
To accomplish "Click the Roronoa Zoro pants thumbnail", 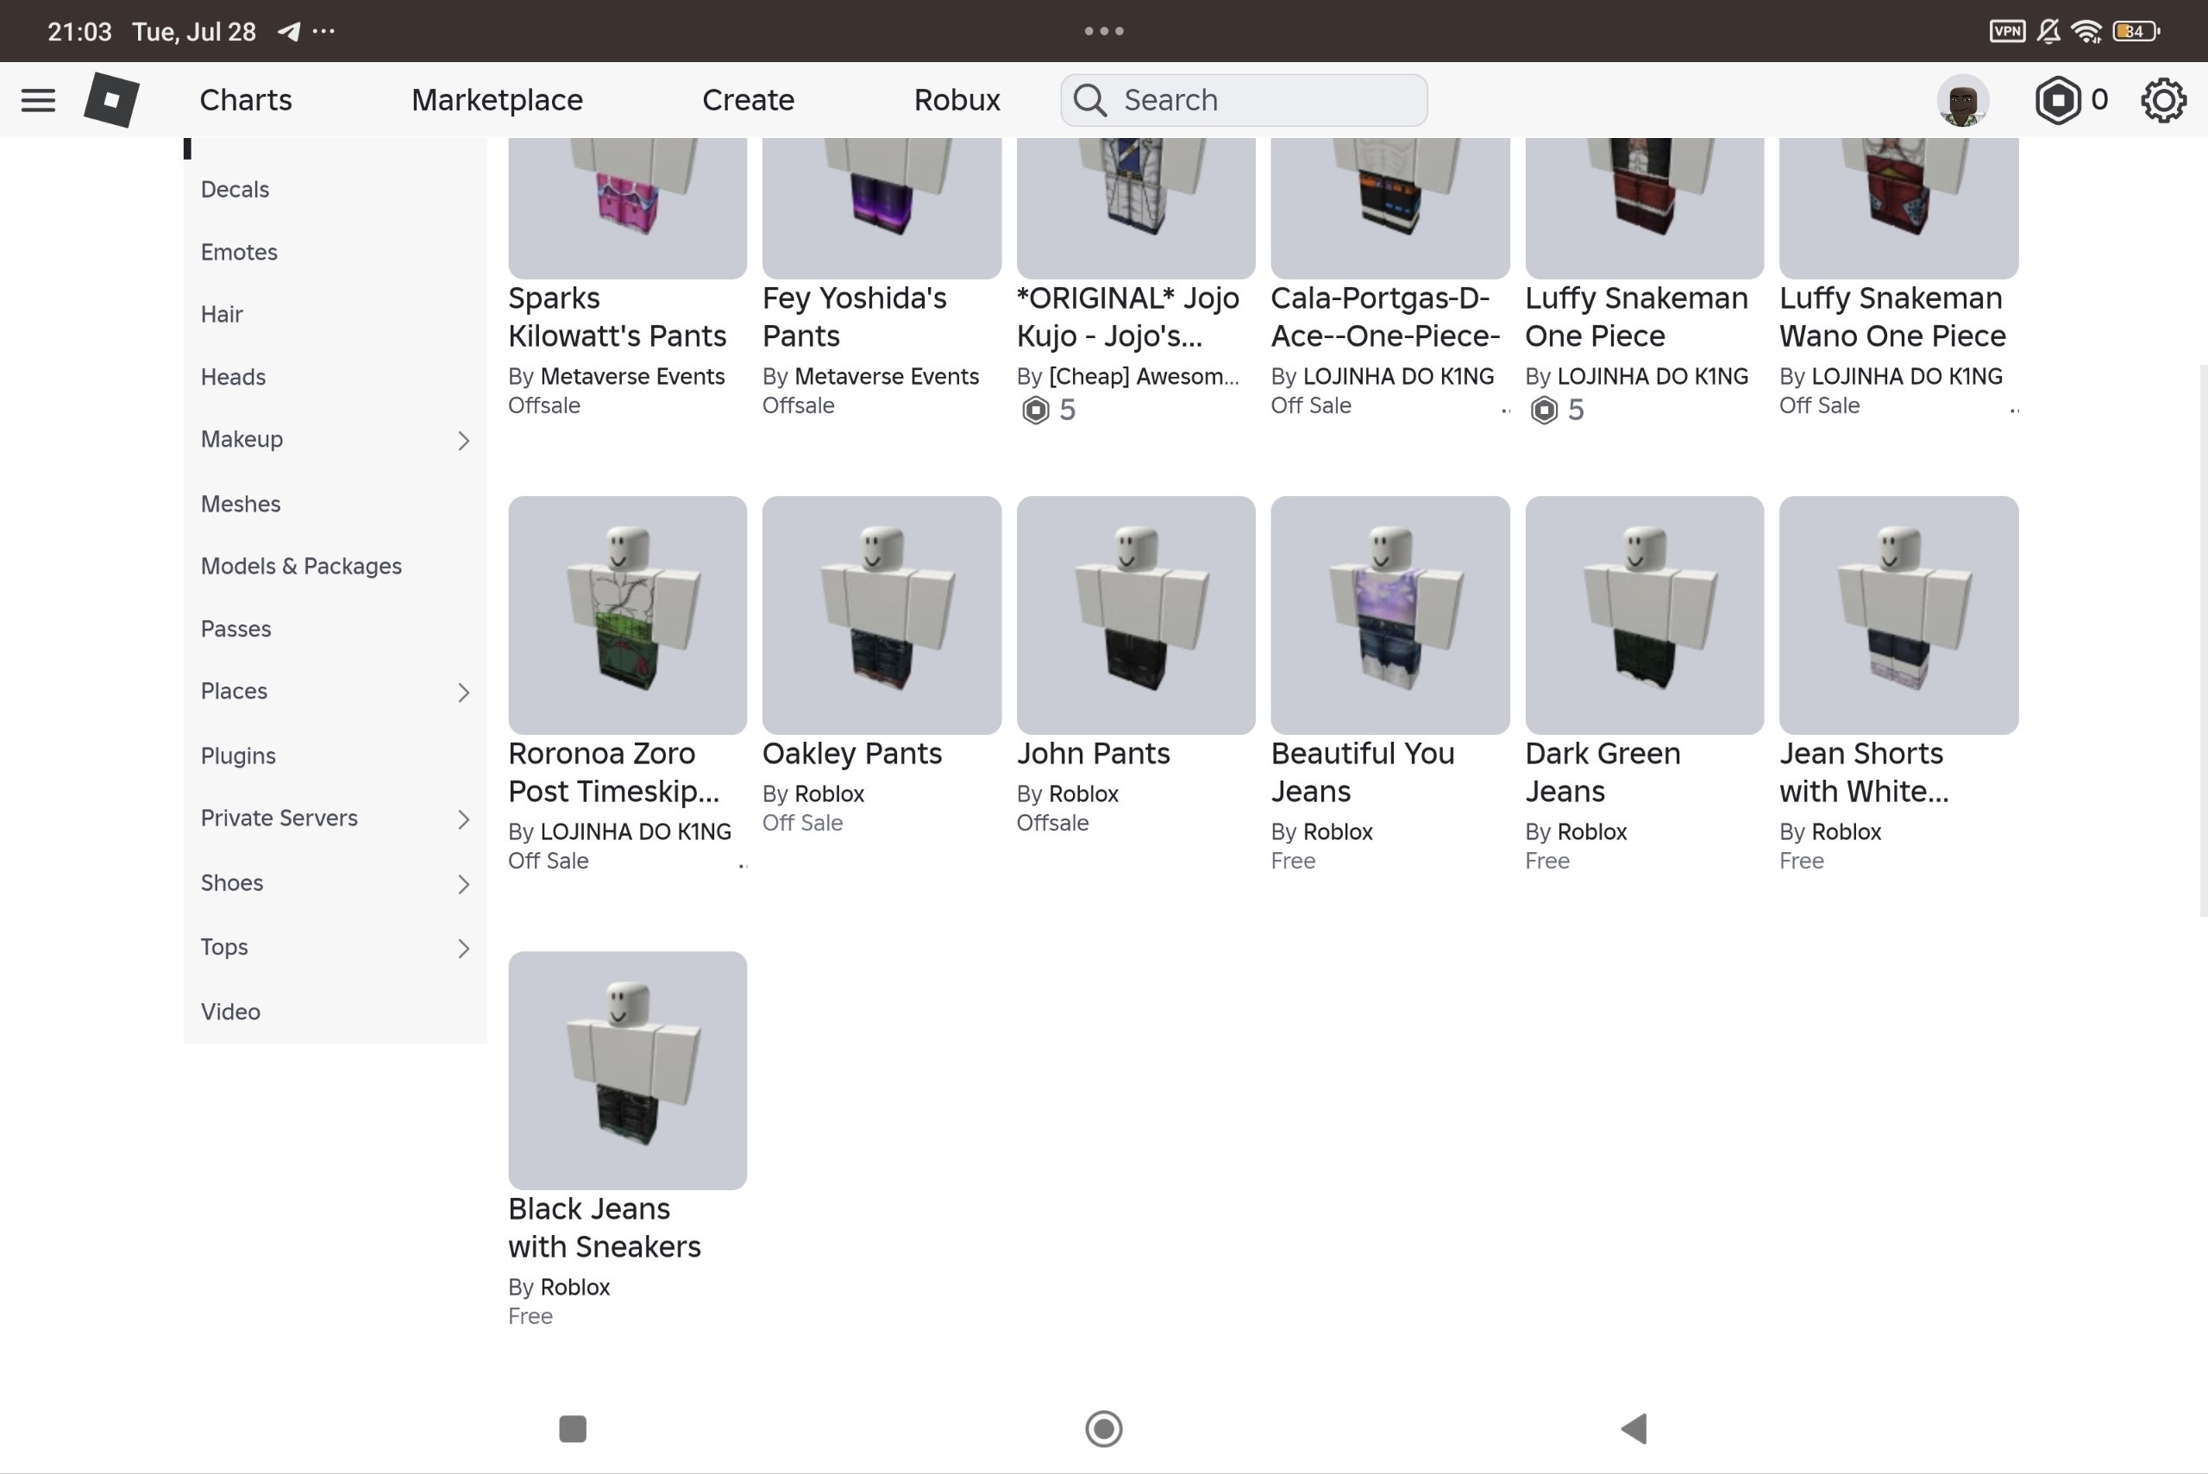I will click(x=627, y=615).
